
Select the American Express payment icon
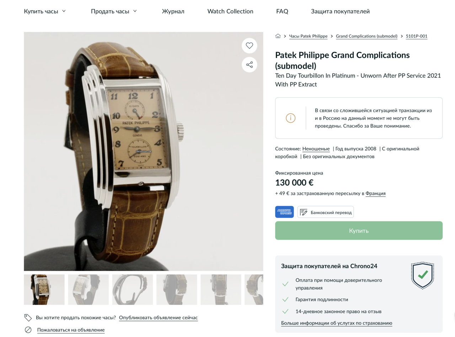click(284, 212)
